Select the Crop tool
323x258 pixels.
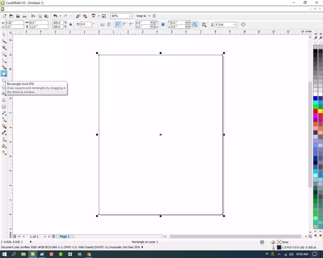[4, 48]
